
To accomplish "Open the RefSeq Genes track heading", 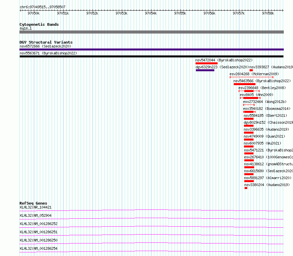I will click(x=33, y=203).
